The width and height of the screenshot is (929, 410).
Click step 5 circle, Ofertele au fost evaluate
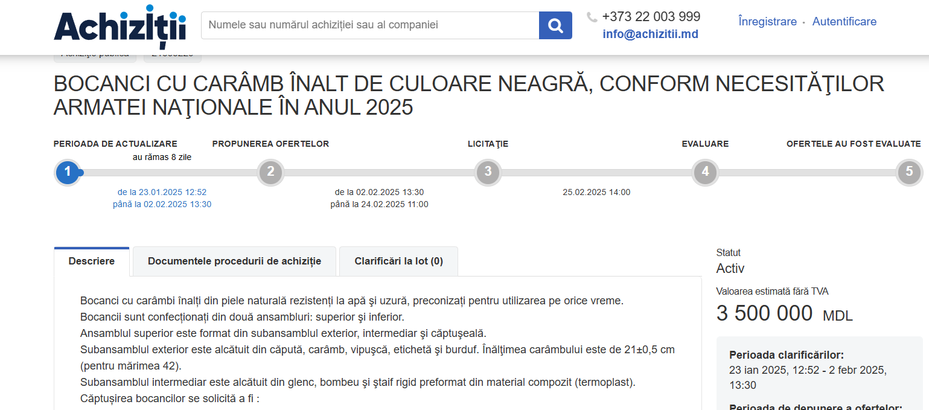pos(908,172)
